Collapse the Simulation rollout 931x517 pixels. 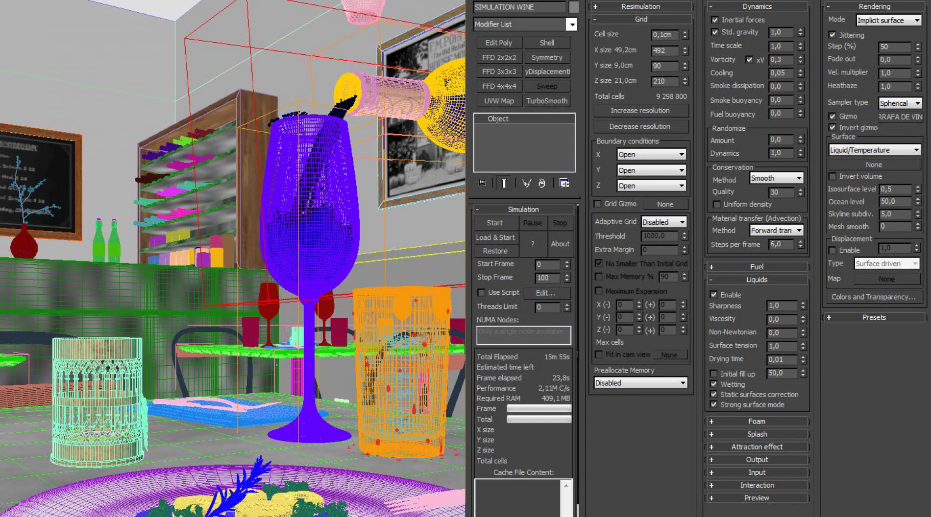523,209
